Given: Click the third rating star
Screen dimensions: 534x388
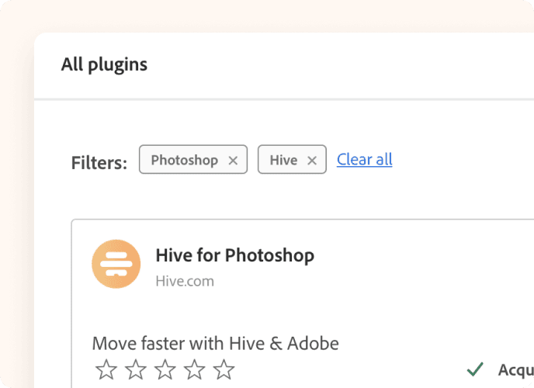Looking at the screenshot, I should pyautogui.click(x=165, y=369).
